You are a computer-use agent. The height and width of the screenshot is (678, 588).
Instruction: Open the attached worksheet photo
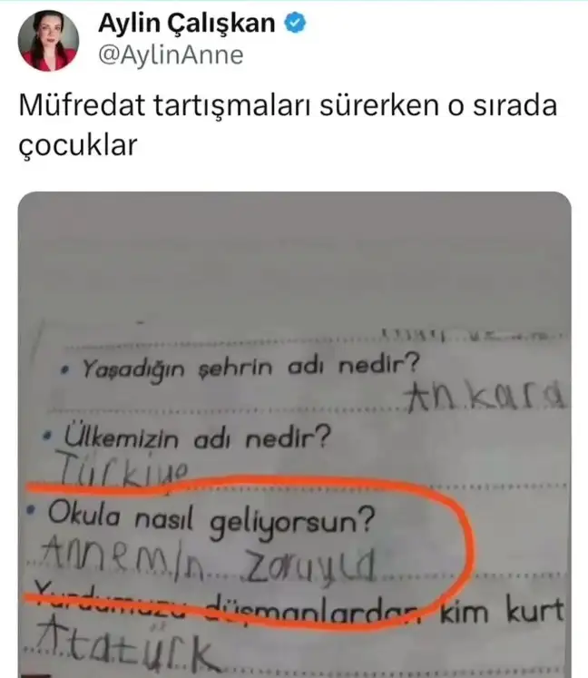click(x=294, y=435)
